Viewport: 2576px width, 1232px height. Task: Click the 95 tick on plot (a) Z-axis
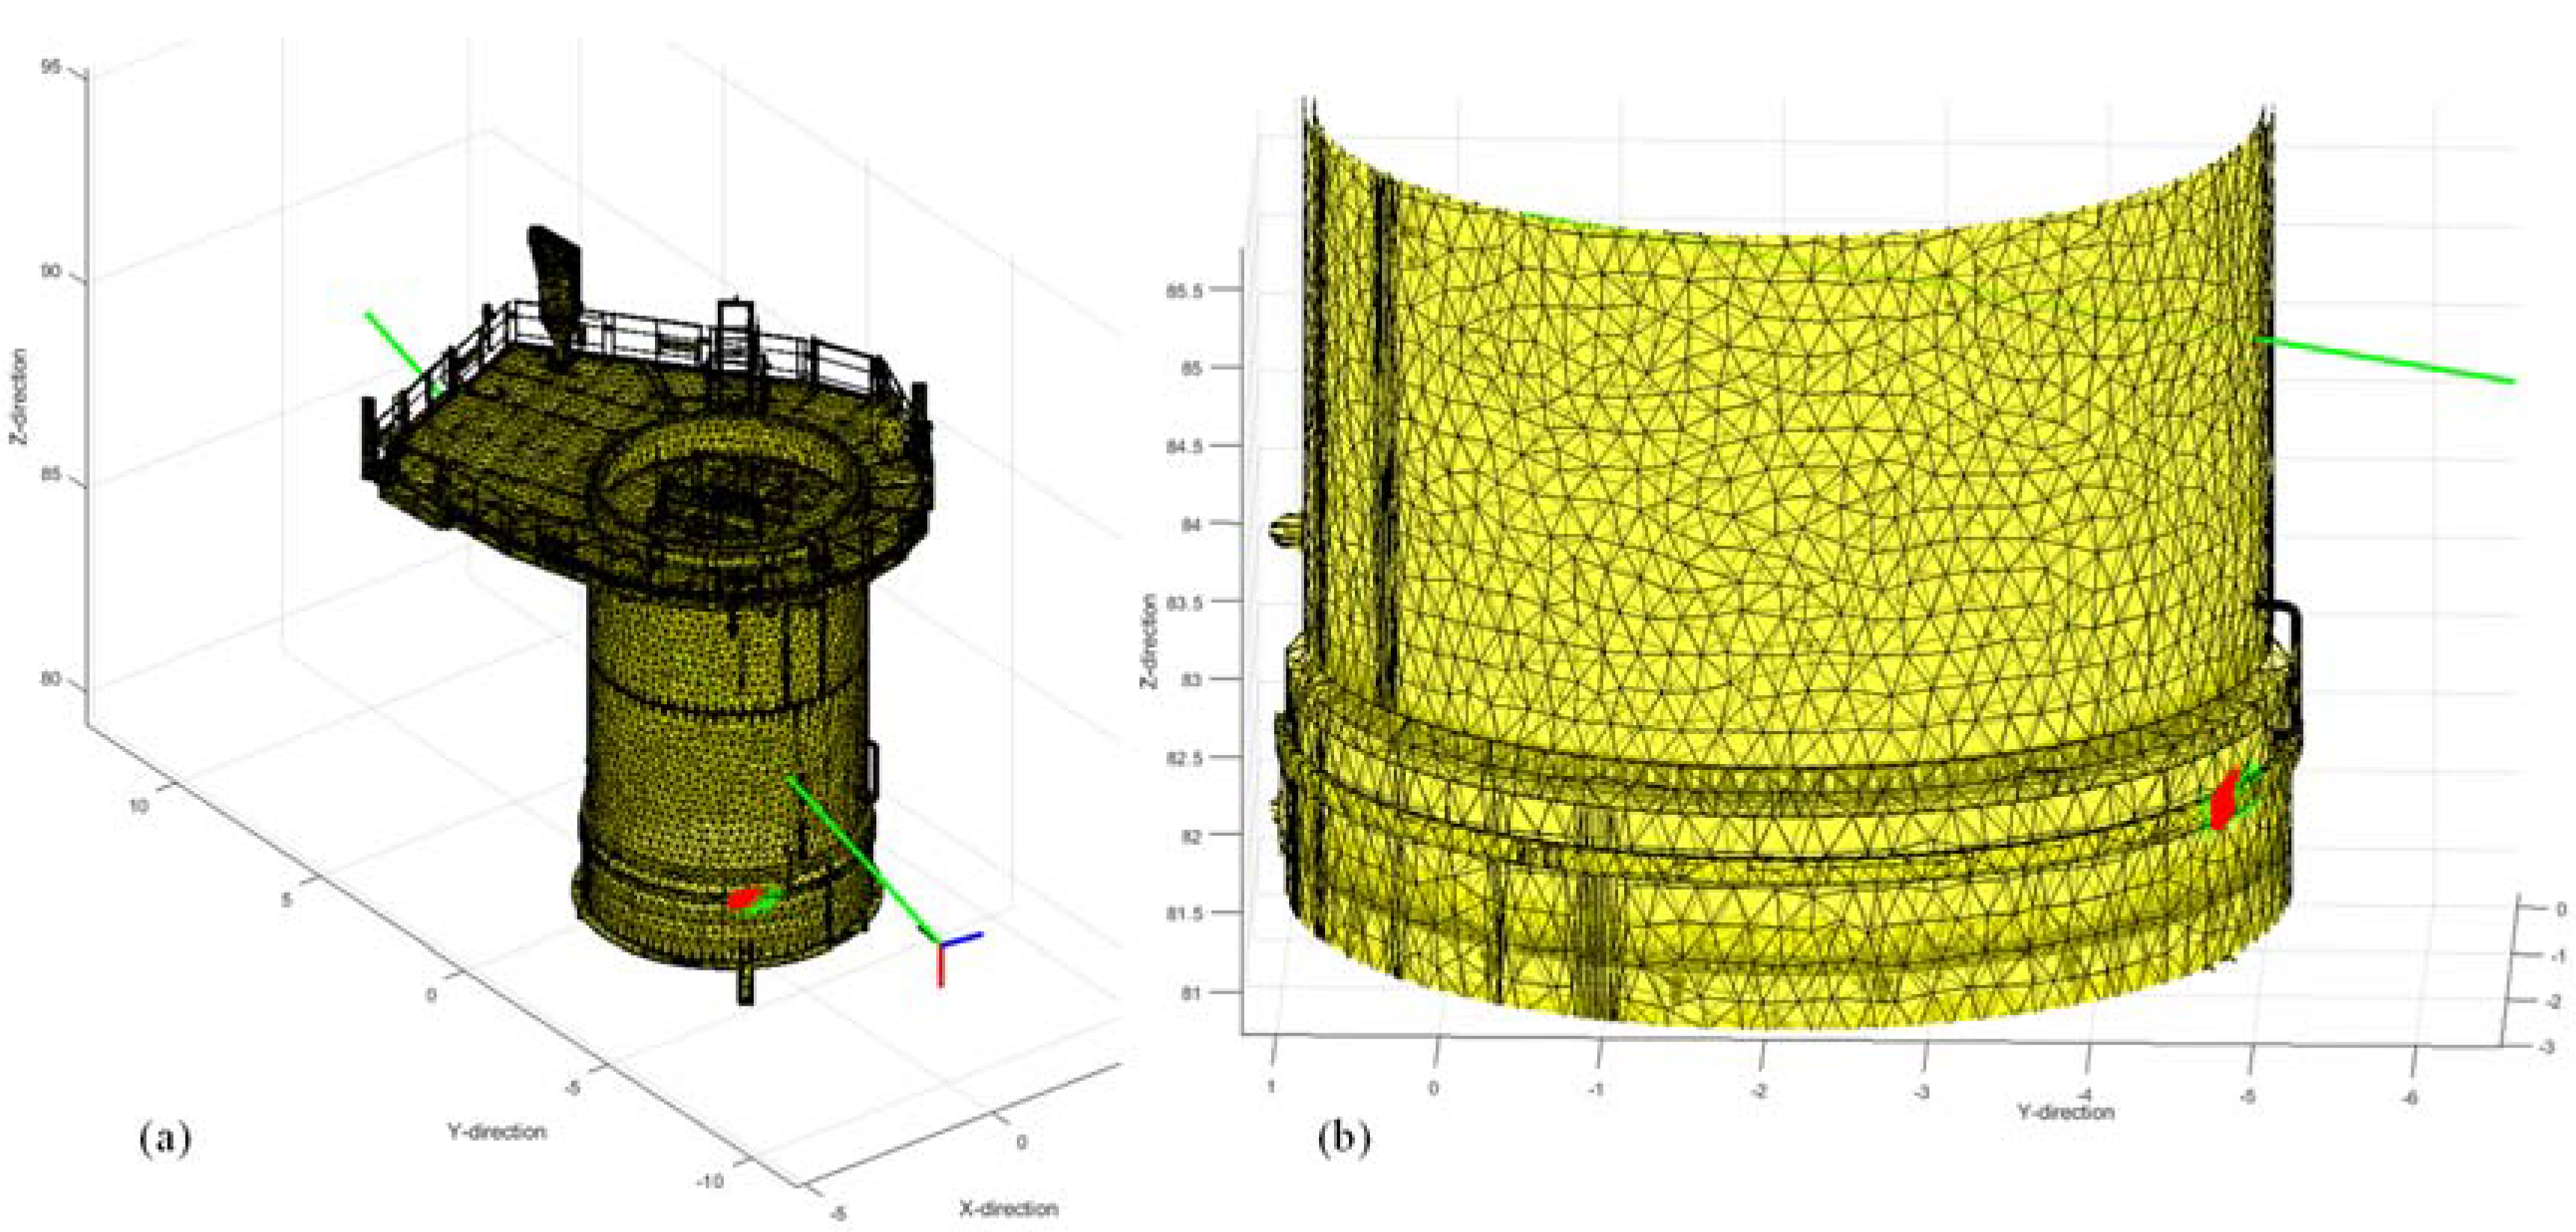50,67
